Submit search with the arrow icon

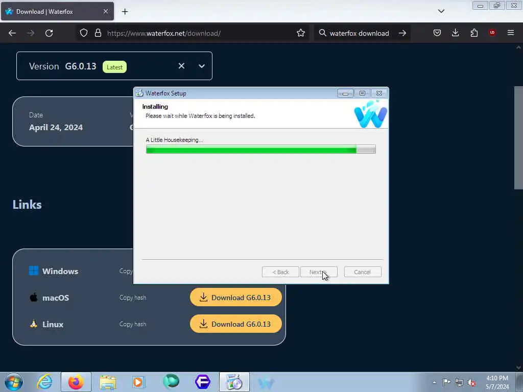[402, 33]
